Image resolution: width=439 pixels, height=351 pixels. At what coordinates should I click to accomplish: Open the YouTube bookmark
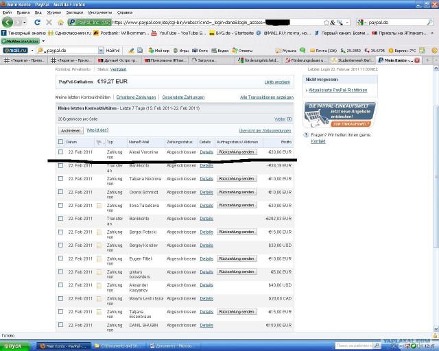pos(178,33)
